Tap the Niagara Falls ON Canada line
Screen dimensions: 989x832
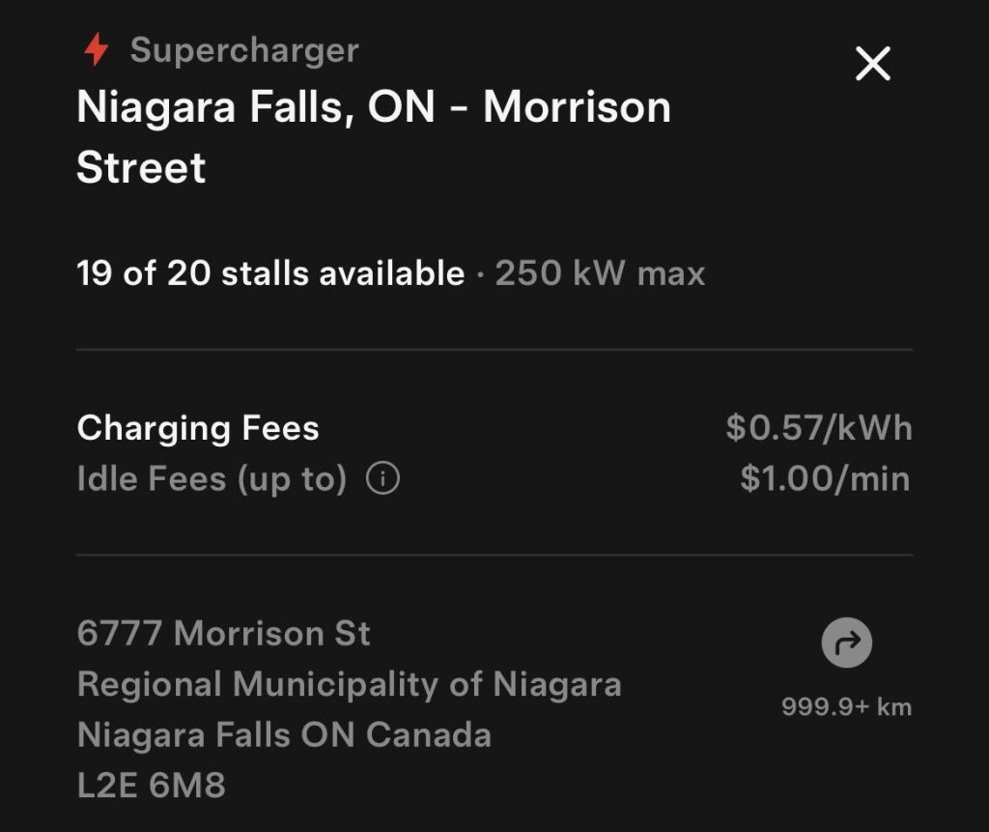[284, 735]
